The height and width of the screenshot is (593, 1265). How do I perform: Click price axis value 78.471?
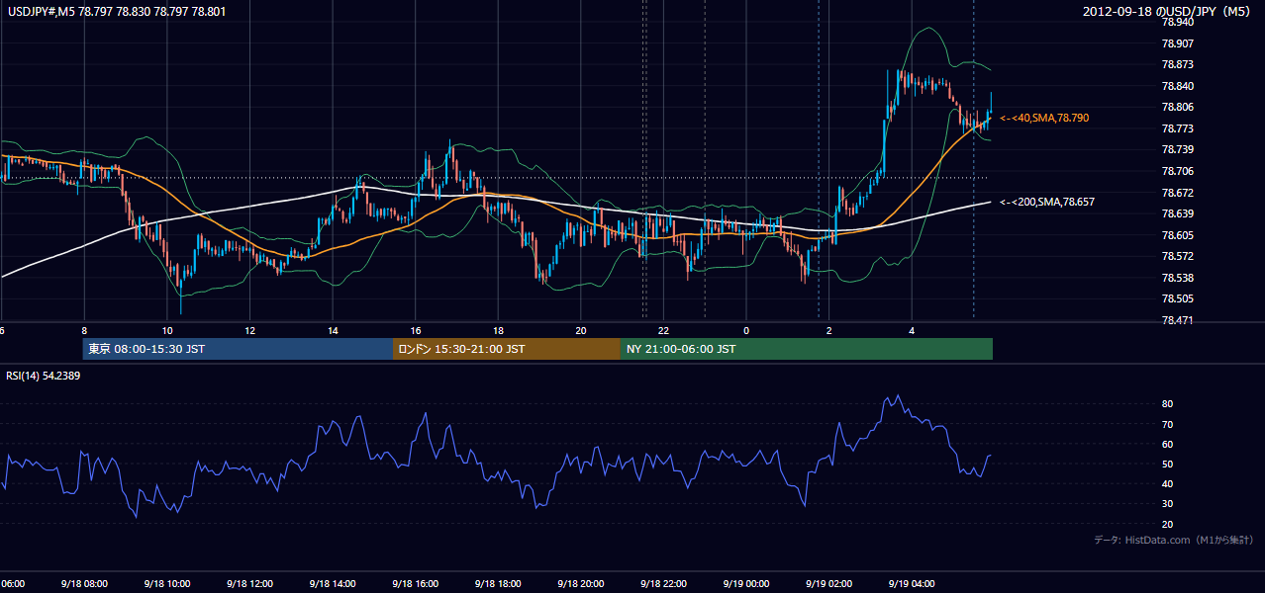click(x=1176, y=320)
